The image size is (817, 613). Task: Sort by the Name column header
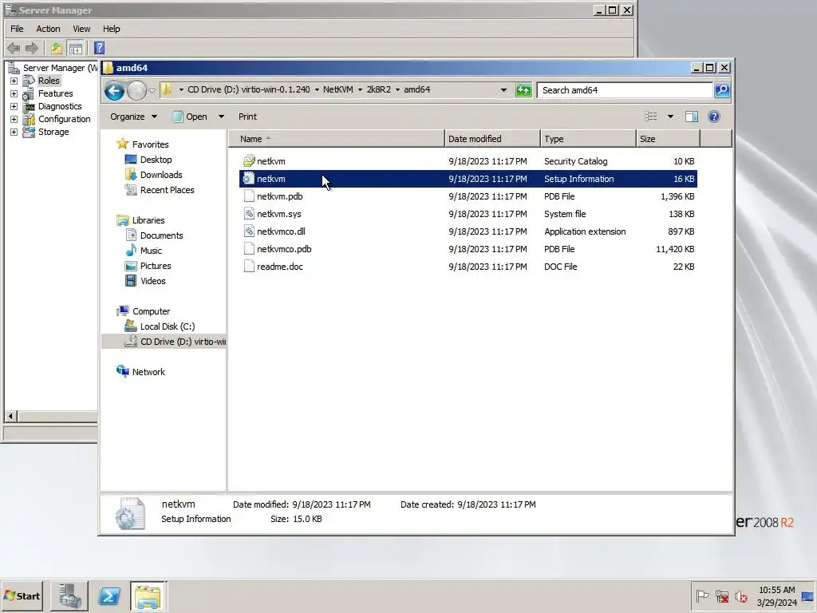point(336,139)
